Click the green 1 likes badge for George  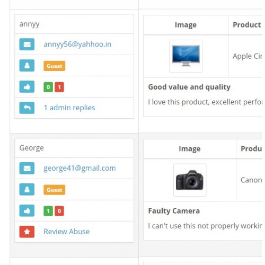pyautogui.click(x=48, y=211)
